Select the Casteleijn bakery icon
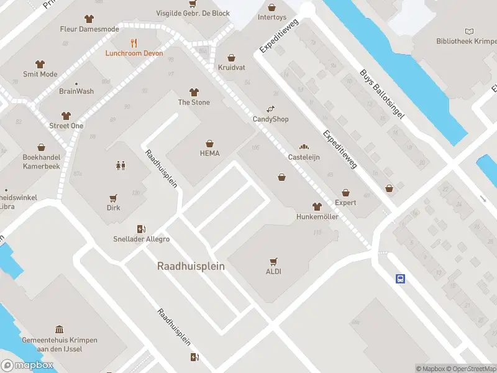 (x=304, y=147)
